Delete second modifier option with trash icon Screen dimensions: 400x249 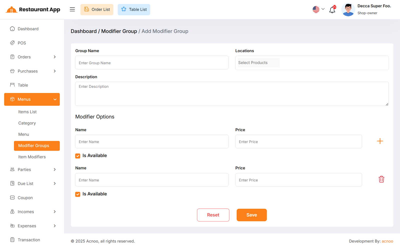pyautogui.click(x=381, y=179)
